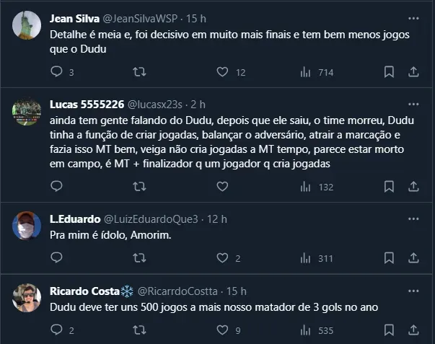
Task: Retweet Jean Silva's post
Action: [x=141, y=71]
